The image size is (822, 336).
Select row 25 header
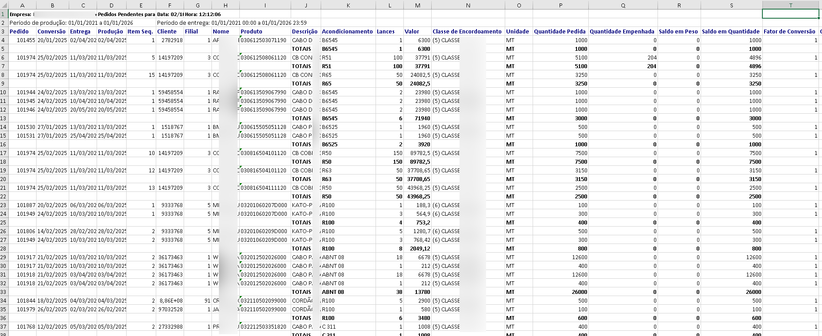pos(4,222)
